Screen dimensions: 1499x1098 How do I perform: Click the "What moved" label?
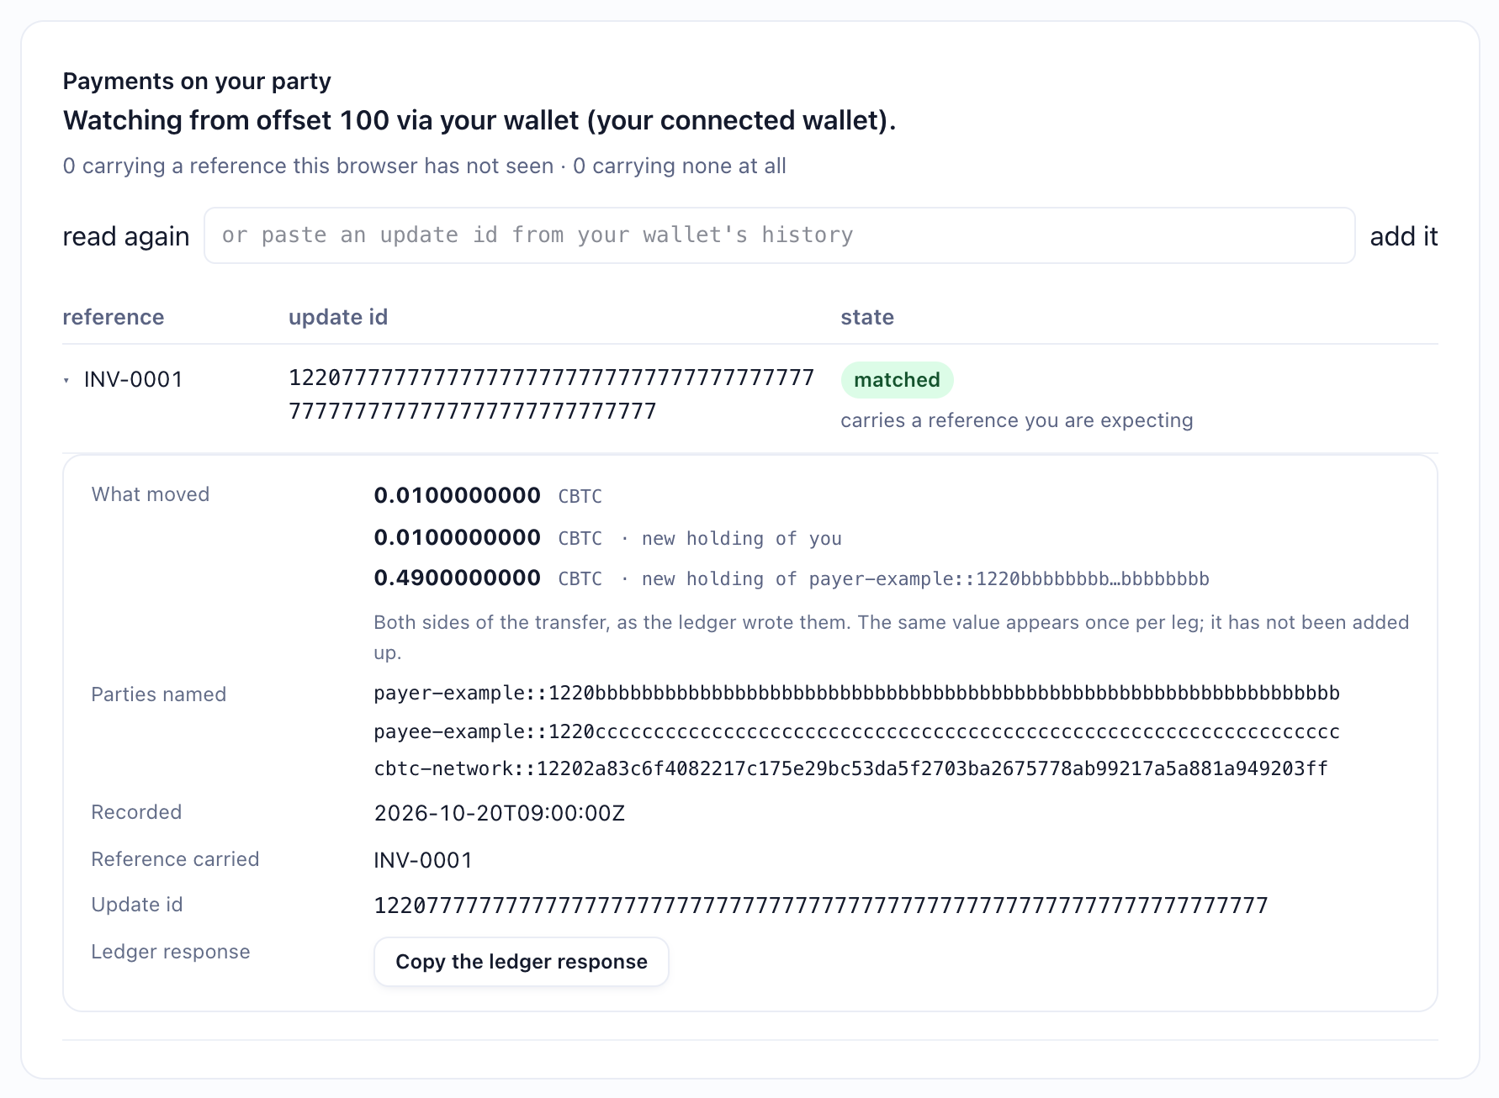151,494
